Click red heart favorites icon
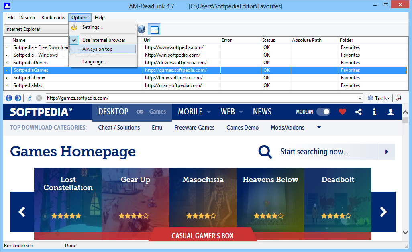This screenshot has width=412, height=252. click(343, 112)
